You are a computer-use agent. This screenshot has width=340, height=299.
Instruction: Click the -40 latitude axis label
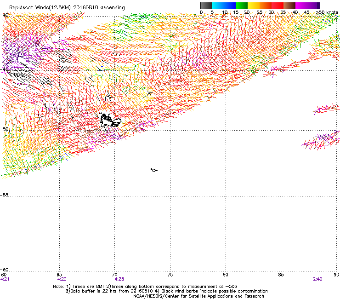(4, 15)
